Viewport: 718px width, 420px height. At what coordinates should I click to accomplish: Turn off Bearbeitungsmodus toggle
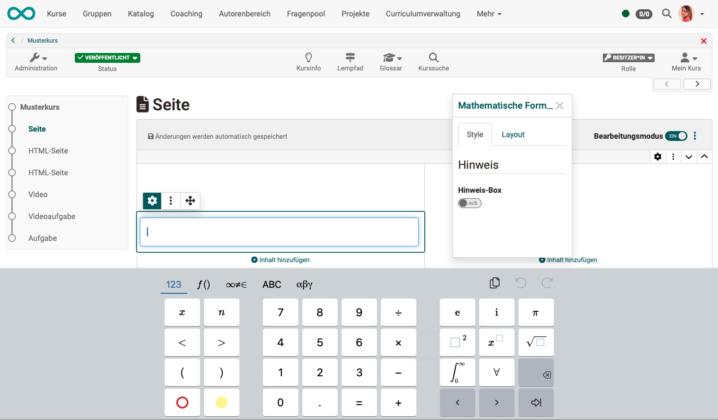(x=676, y=136)
